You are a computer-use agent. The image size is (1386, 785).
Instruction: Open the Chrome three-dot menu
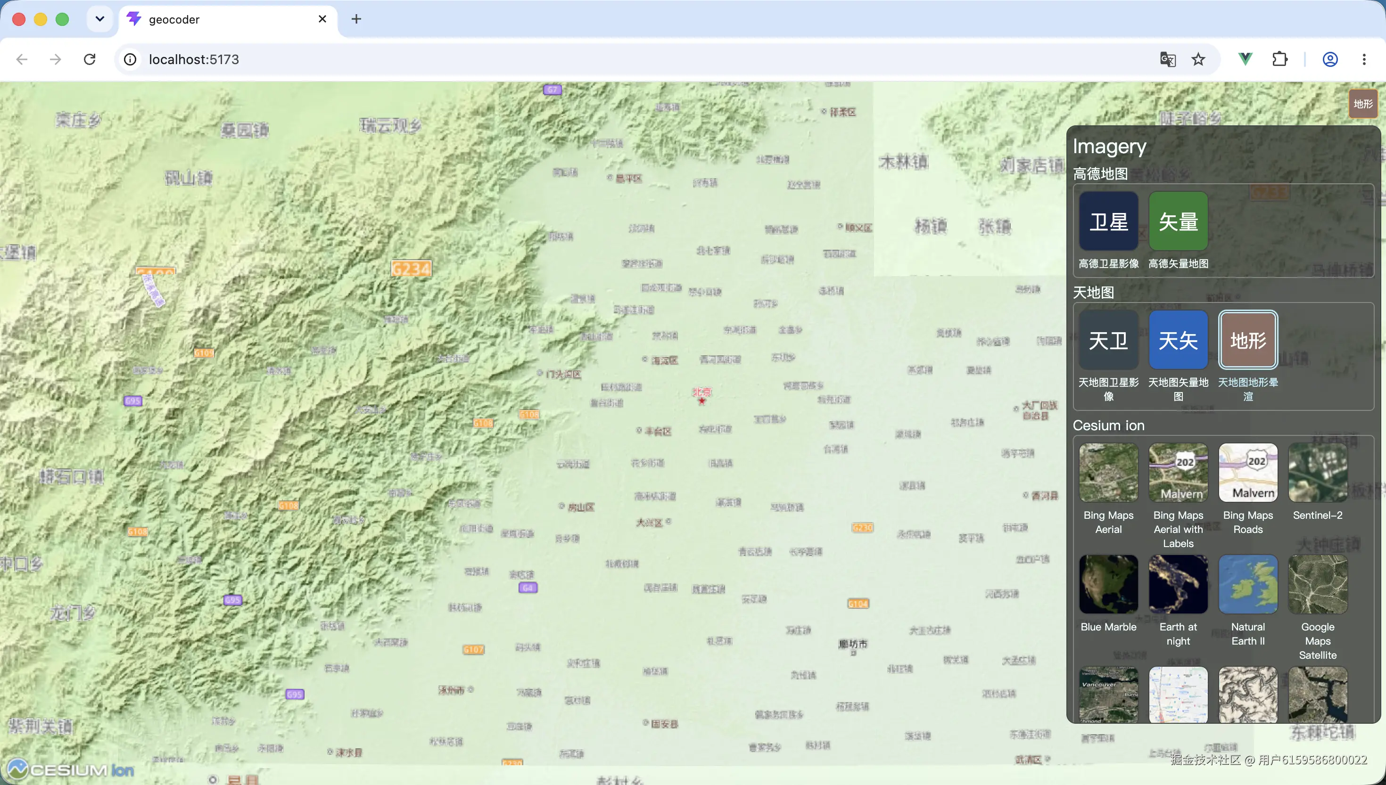click(1364, 59)
